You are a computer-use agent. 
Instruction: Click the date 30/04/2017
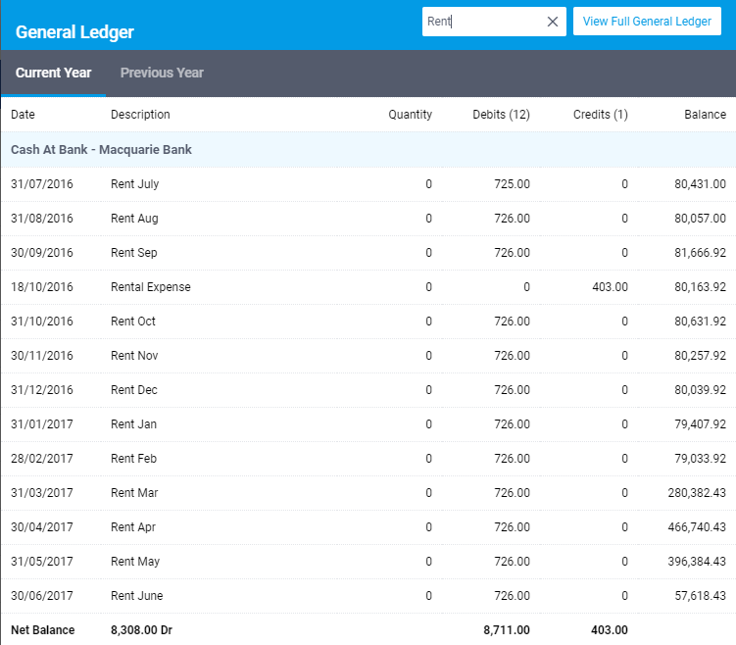[x=42, y=527]
